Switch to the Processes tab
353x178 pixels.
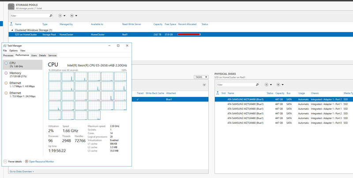[8, 56]
